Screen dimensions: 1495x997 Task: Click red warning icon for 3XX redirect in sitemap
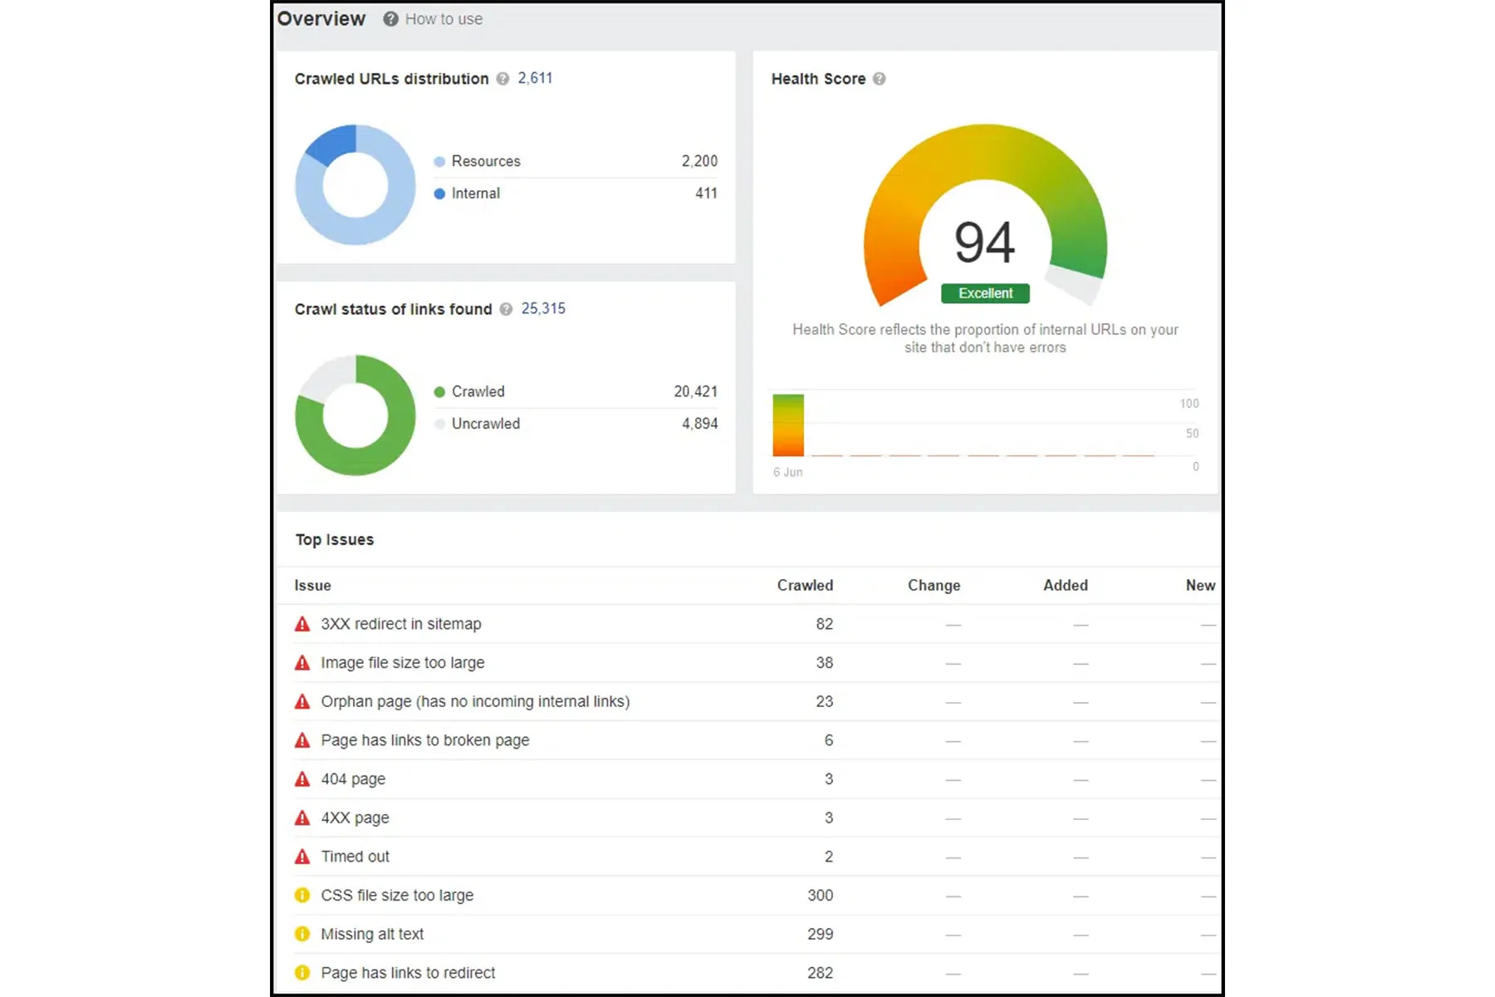[302, 624]
